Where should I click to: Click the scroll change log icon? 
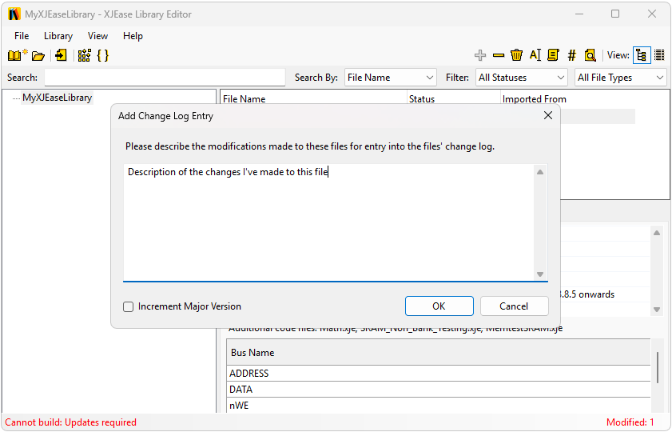553,55
